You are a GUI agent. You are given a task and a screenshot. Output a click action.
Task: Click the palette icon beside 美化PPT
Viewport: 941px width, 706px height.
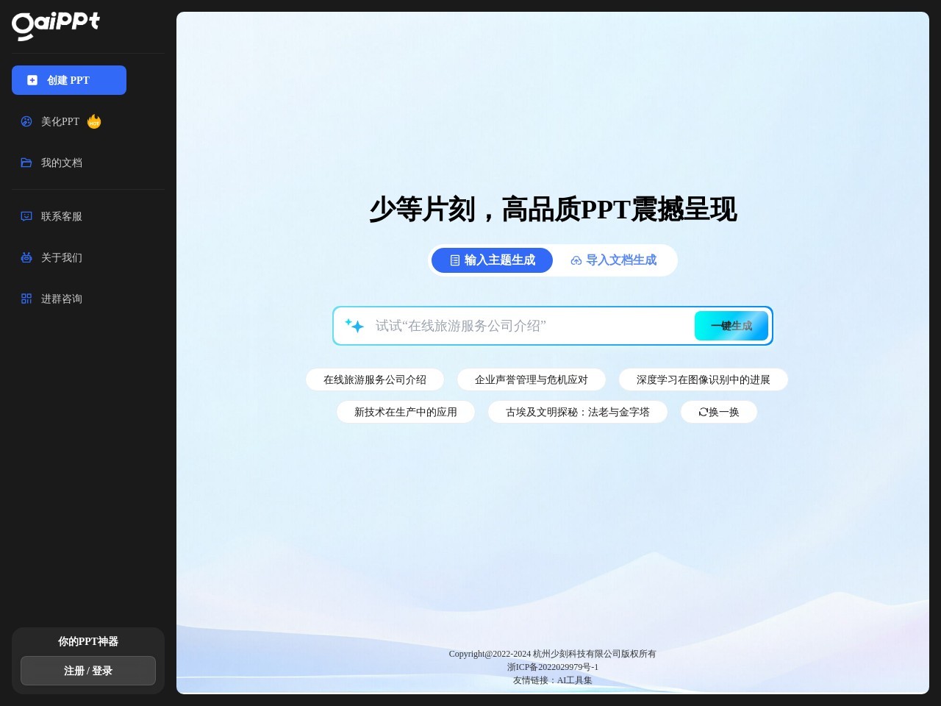[x=26, y=121]
